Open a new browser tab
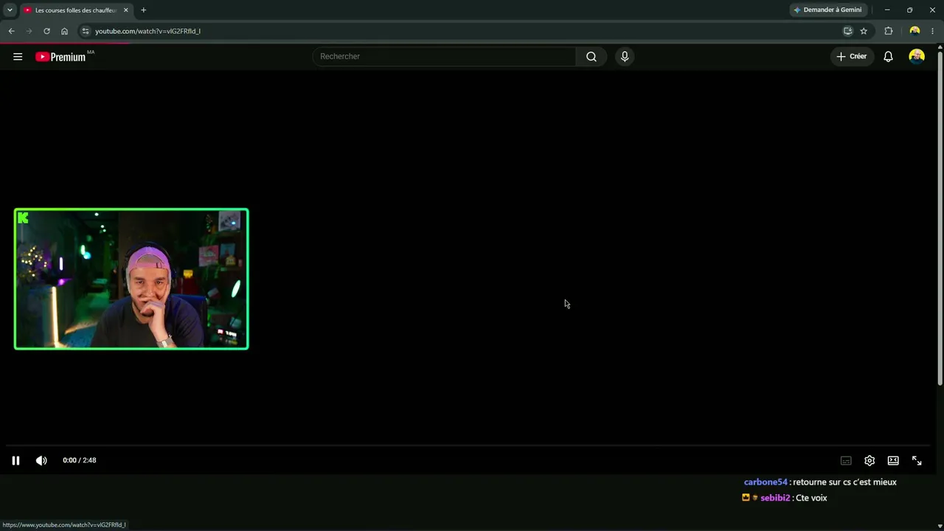Viewport: 944px width, 531px height. coord(143,10)
